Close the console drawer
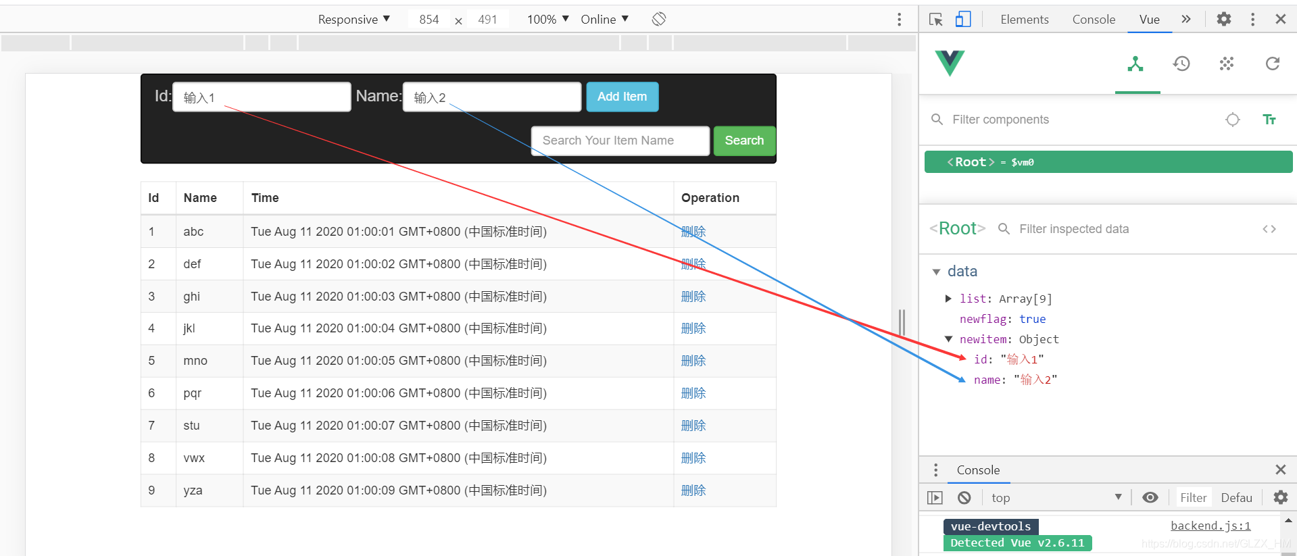1297x556 pixels. click(x=1280, y=470)
